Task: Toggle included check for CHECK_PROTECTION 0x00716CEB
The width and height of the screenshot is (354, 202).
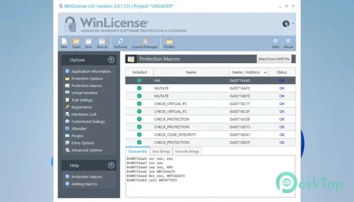Action: pos(139,119)
